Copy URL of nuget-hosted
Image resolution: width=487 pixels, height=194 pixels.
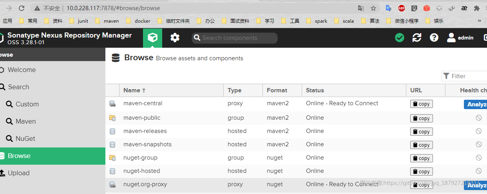click(x=422, y=172)
